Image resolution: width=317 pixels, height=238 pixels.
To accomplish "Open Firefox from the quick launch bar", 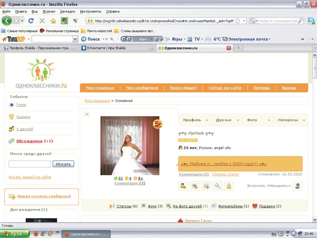I will coord(36,234).
